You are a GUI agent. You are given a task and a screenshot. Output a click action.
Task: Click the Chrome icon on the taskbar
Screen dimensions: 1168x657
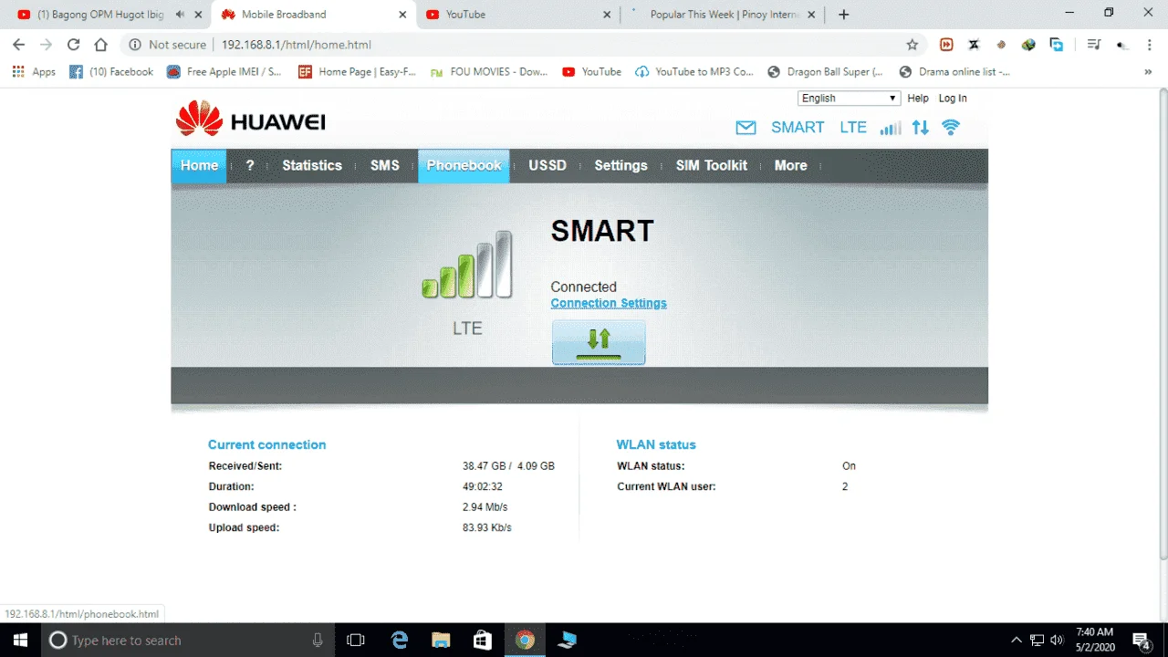[x=525, y=640]
